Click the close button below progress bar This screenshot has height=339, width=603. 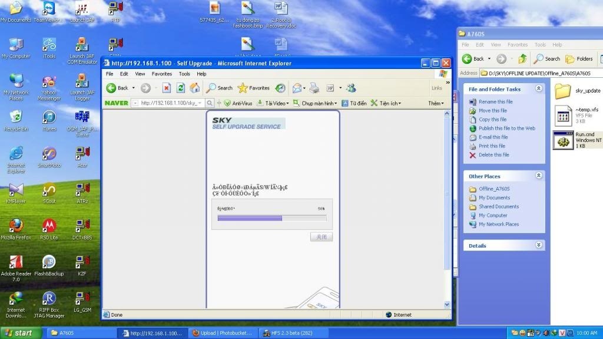coord(322,237)
